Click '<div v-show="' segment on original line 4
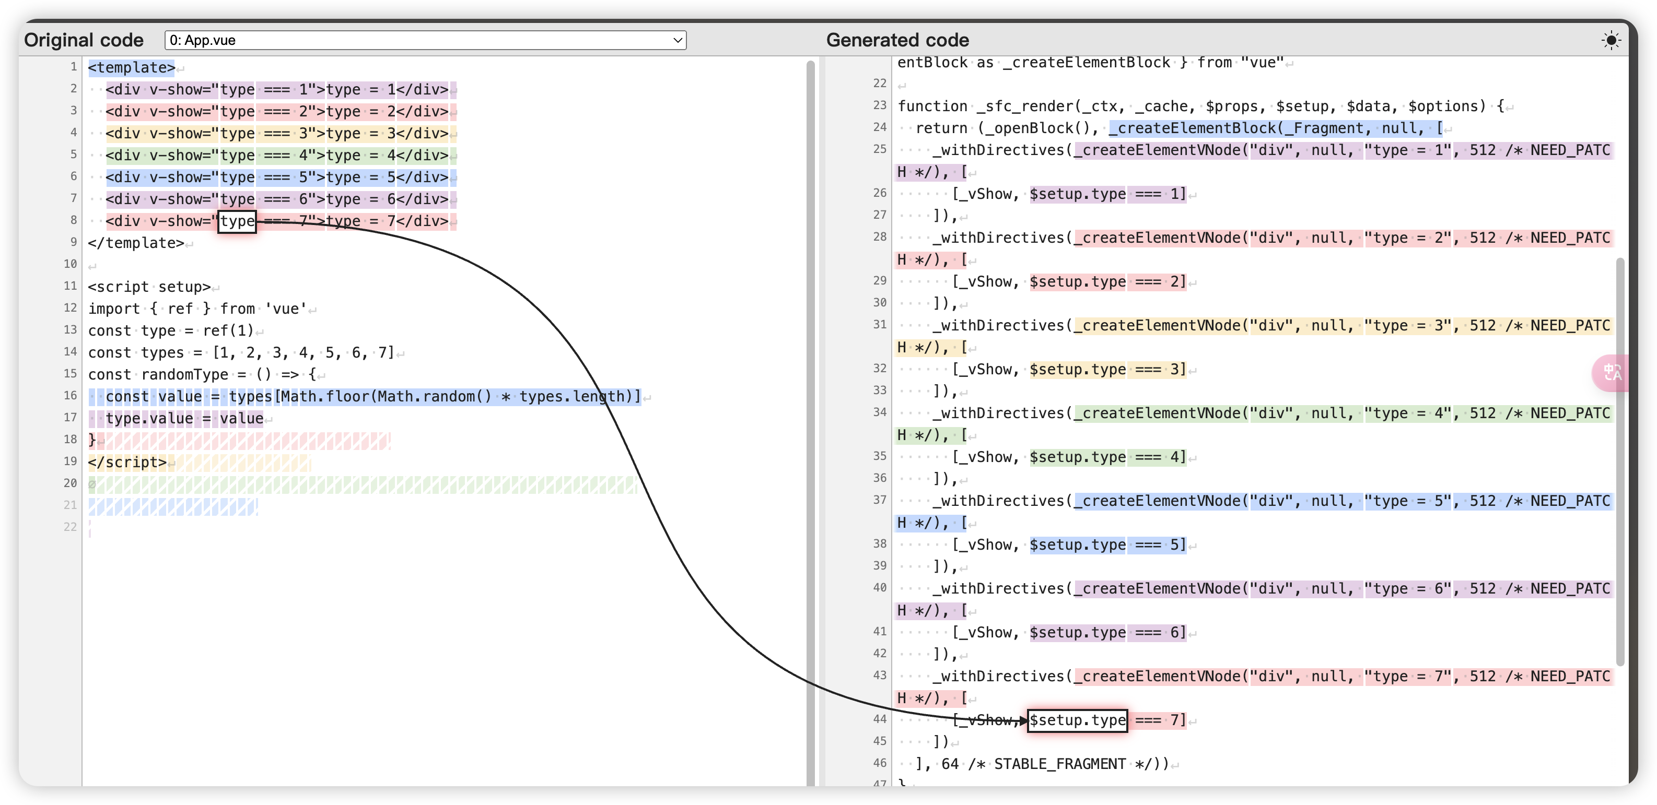Image resolution: width=1657 pixels, height=805 pixels. coord(162,134)
